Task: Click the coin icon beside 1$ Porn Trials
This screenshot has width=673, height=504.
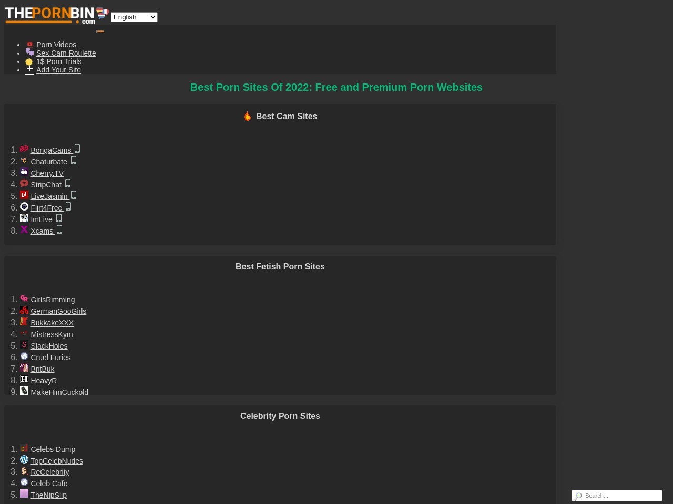Action: 29,62
